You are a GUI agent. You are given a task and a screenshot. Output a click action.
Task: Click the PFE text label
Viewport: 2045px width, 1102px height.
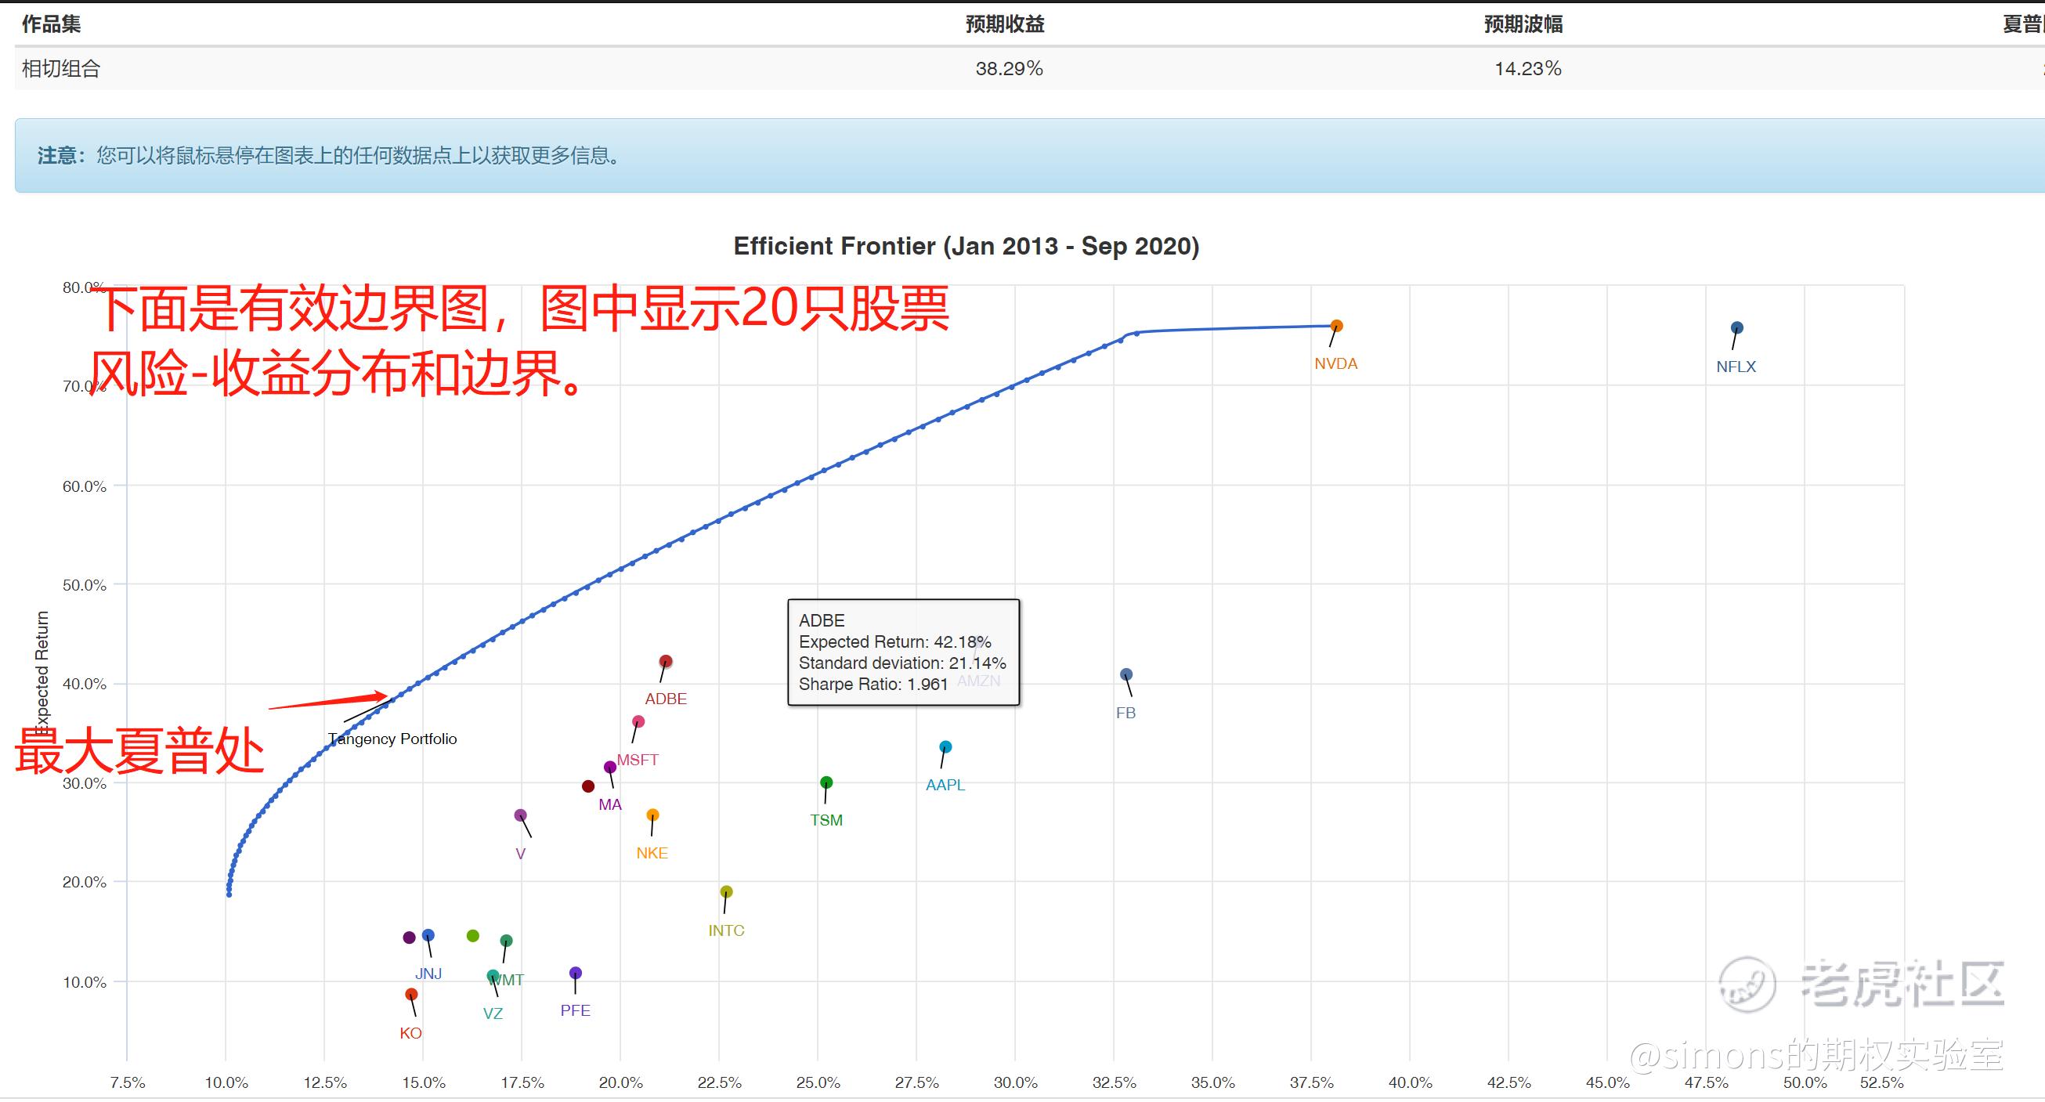coord(576,1010)
